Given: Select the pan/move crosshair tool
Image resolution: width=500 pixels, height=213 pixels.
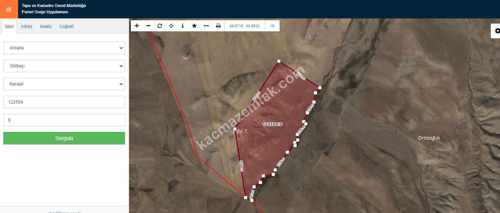Looking at the screenshot, I should click(x=171, y=26).
